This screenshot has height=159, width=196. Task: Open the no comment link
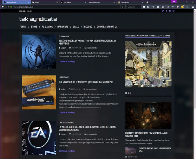(90, 89)
